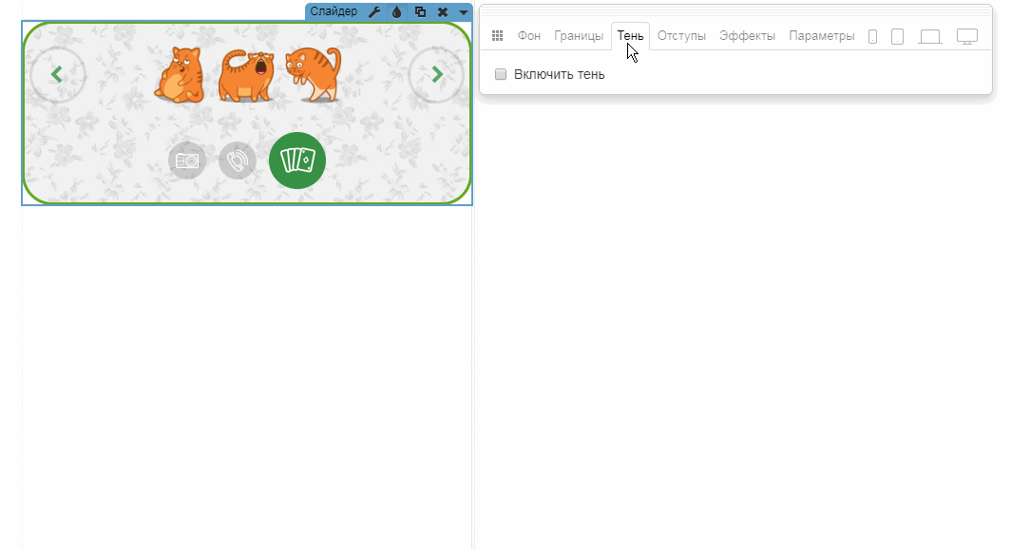Click the green playing cards slide indicator

coord(297,161)
